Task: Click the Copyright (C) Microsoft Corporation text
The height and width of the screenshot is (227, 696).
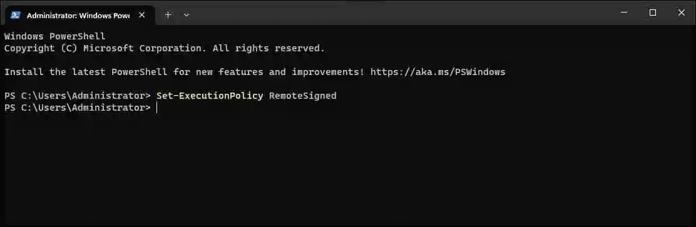Action: [105, 48]
